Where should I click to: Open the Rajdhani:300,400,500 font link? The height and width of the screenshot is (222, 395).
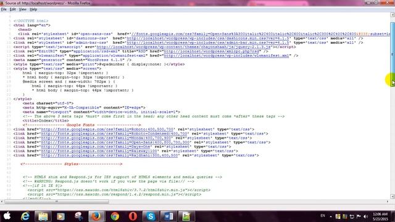pyautogui.click(x=110, y=155)
